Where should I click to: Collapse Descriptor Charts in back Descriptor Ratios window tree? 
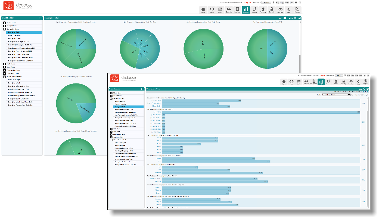4,29
